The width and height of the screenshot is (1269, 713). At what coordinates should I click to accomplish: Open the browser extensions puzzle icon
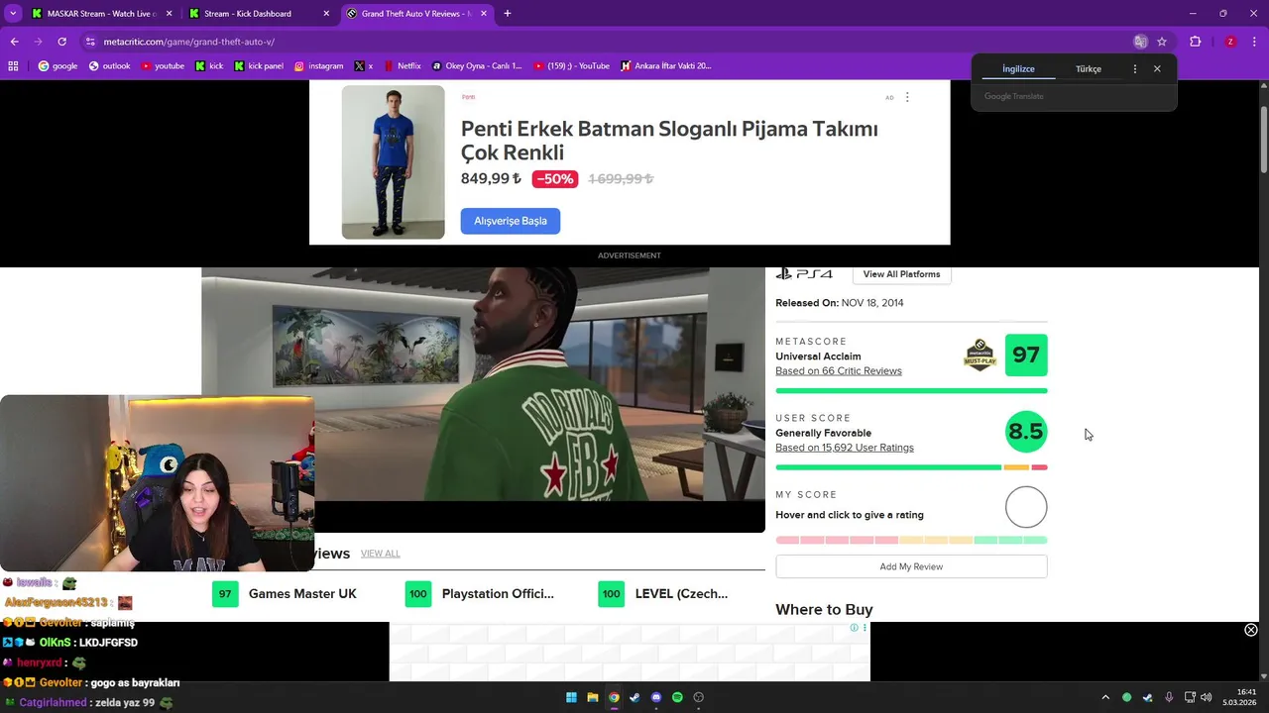click(x=1196, y=42)
